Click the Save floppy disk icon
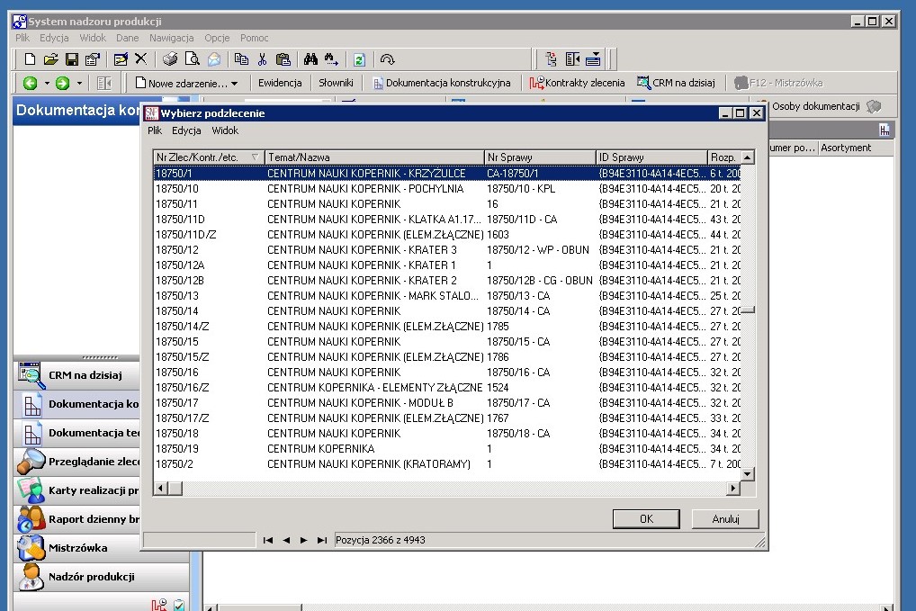The image size is (916, 611). [72, 59]
